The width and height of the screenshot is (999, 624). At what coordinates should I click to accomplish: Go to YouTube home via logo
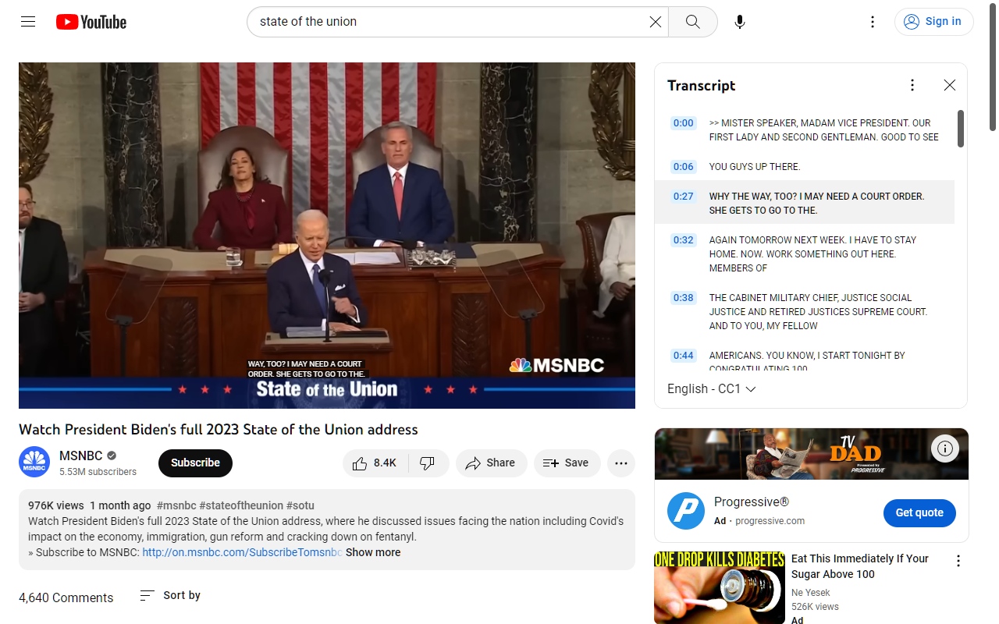point(91,22)
